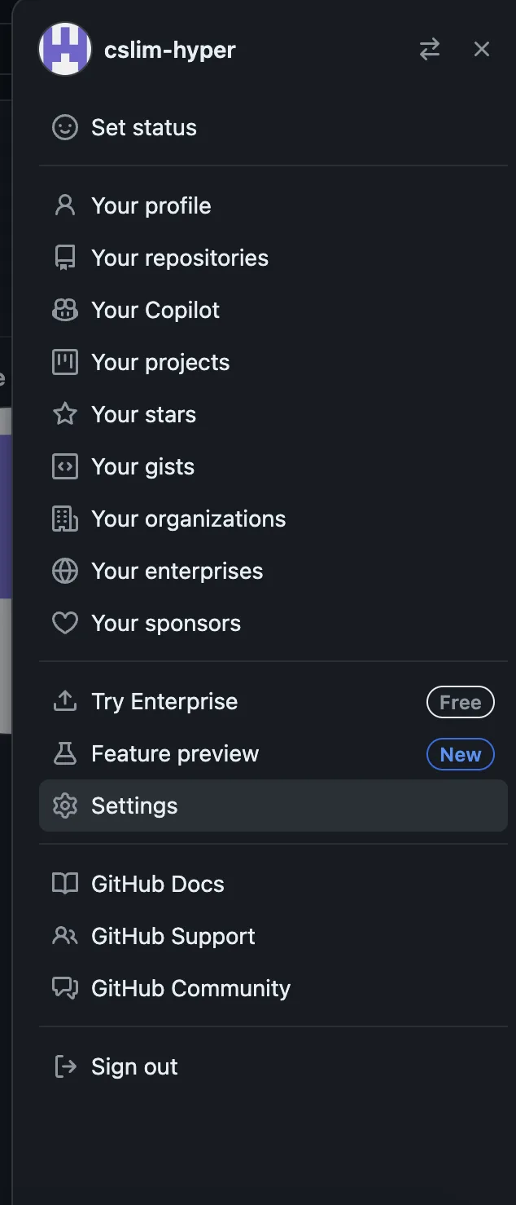Click the star icon beside Your stars

(x=65, y=414)
